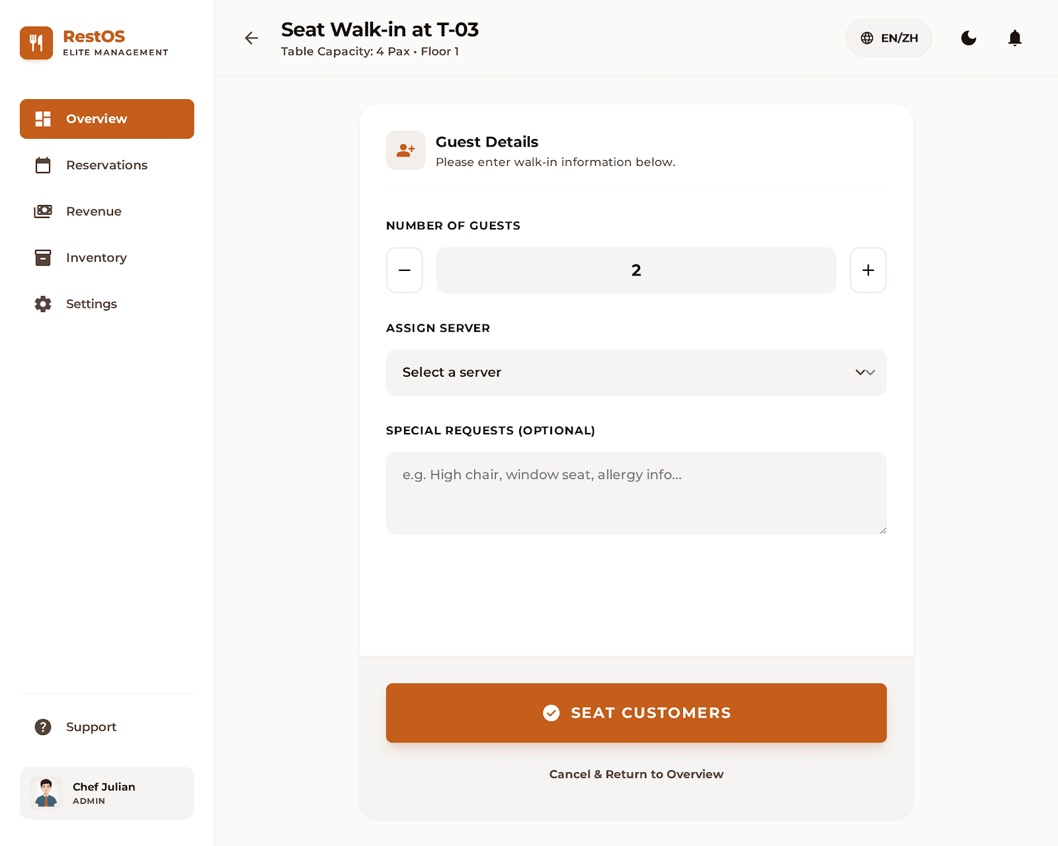This screenshot has height=846, width=1058.
Task: Click Cancel & Return to Overview
Action: coord(636,774)
